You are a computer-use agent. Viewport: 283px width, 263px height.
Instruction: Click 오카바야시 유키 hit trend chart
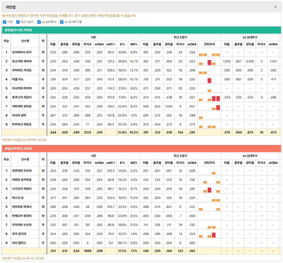click(x=209, y=54)
